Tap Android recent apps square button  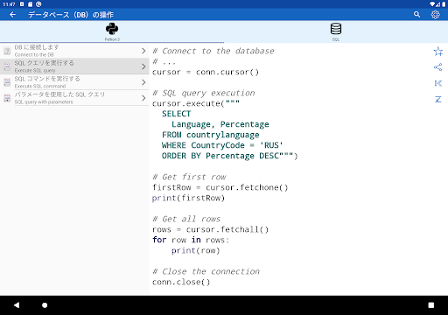431,305
